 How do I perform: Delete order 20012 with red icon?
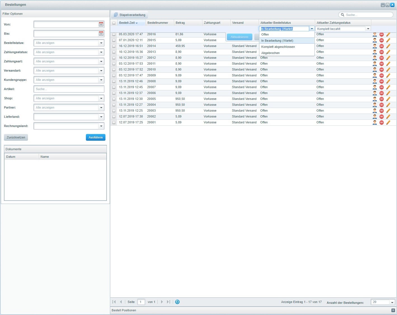click(x=381, y=58)
